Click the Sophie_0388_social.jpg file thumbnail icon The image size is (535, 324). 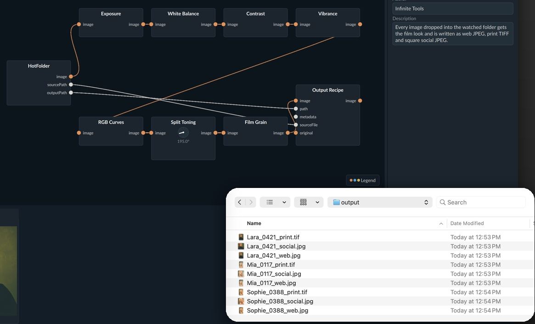(x=241, y=301)
